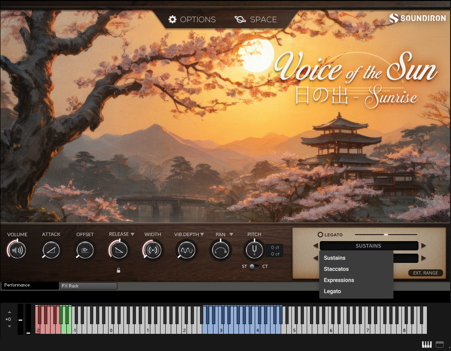Open the Vib.Depth dropdown arrow

(202, 235)
